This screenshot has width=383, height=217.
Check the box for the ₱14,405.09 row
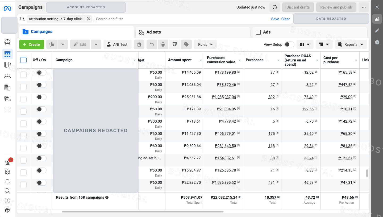pyautogui.click(x=23, y=75)
